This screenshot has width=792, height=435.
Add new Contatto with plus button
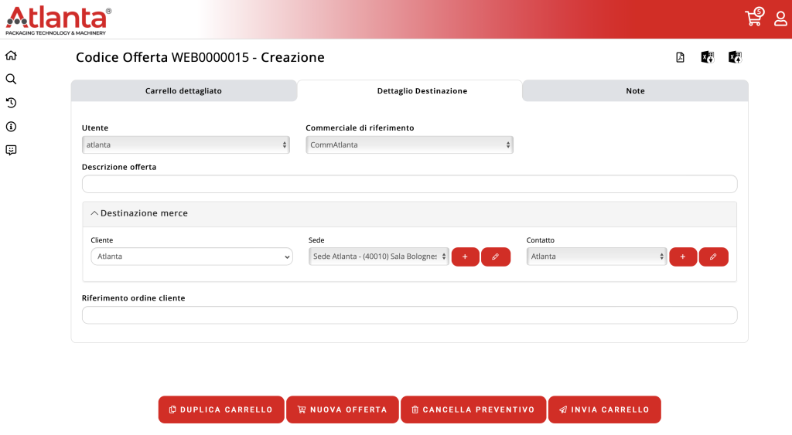point(683,257)
